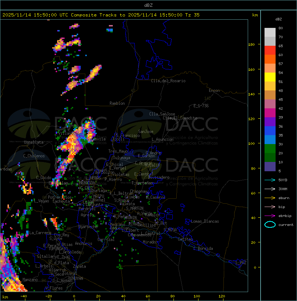This screenshot has width=297, height=301.
Task: Select the 'Tz 35' value in header
Action: (x=192, y=15)
